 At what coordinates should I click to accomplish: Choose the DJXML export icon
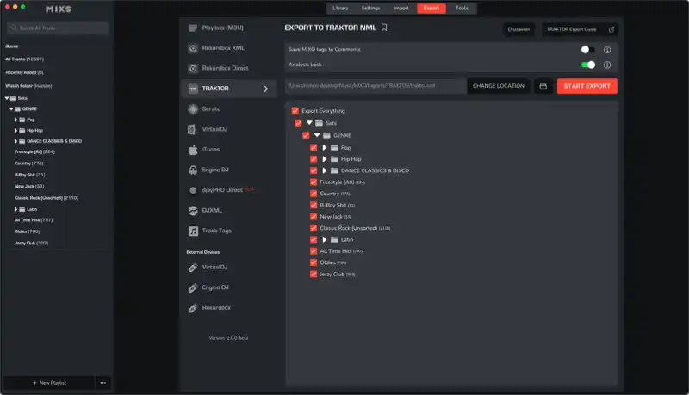point(192,211)
